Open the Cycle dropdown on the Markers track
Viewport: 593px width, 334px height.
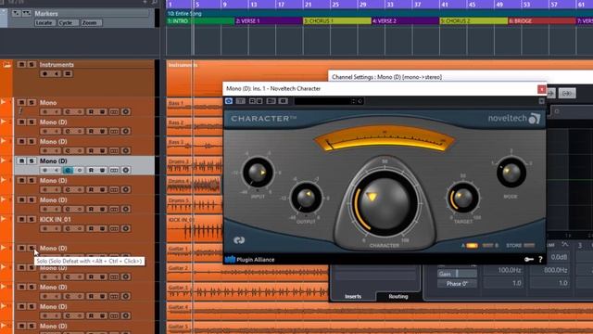click(68, 22)
